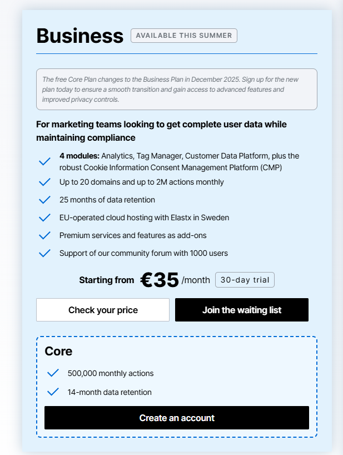343x455 pixels.
Task: Click checkmark next to 14-month data retention
Action: [x=53, y=392]
